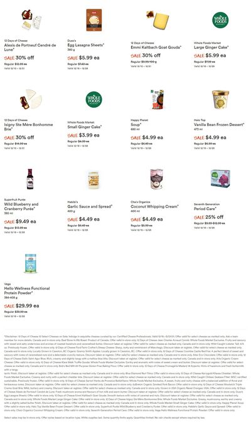Open the Isigny Ste Mère Bonhomme Brie image
251x422 pixels.
(x=31, y=99)
